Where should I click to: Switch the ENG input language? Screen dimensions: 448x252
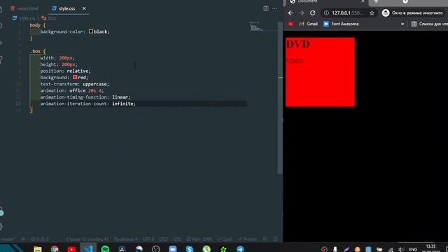pyautogui.click(x=412, y=249)
